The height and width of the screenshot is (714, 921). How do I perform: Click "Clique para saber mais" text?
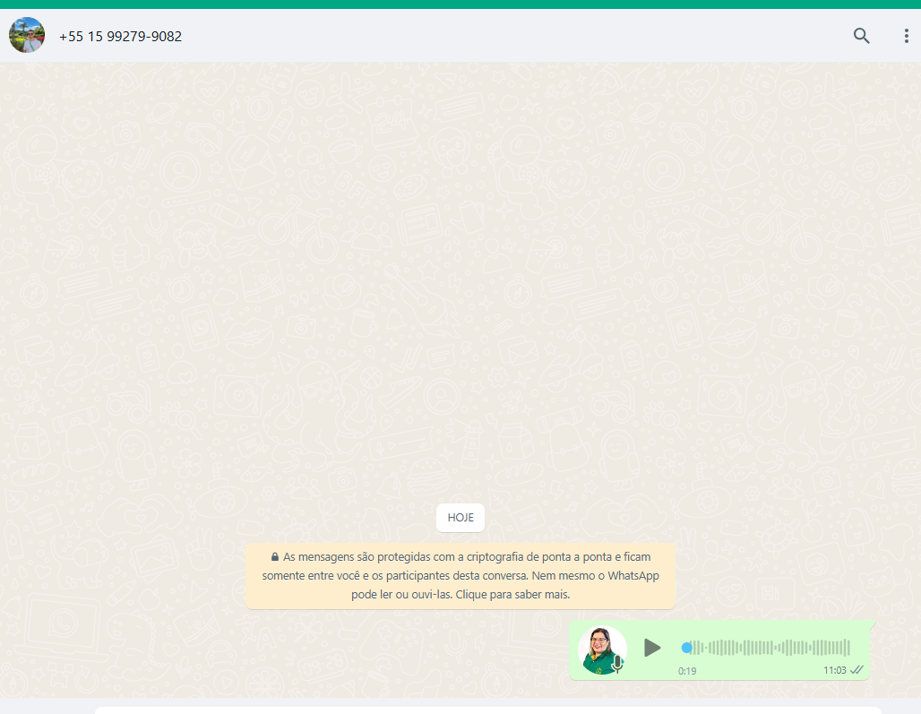[x=514, y=594]
